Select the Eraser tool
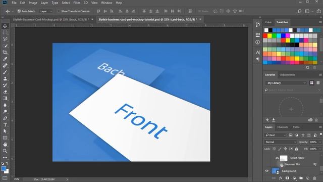Screen dimensions: 323x182 [x=5, y=92]
